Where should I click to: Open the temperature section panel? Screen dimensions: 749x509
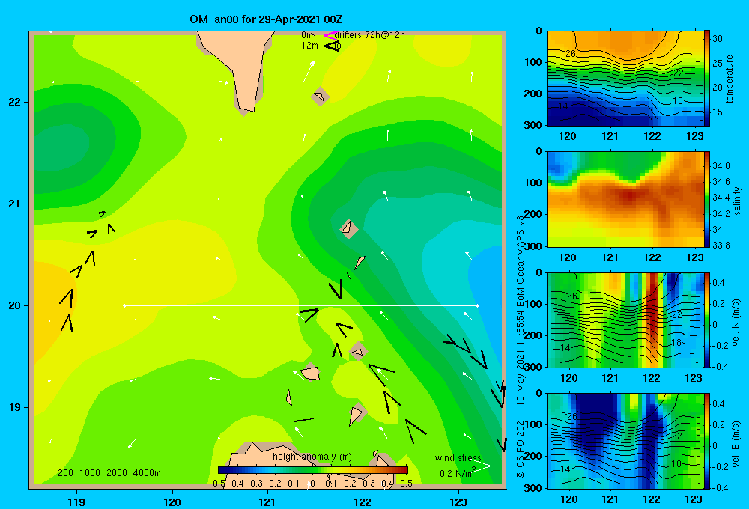[625, 79]
